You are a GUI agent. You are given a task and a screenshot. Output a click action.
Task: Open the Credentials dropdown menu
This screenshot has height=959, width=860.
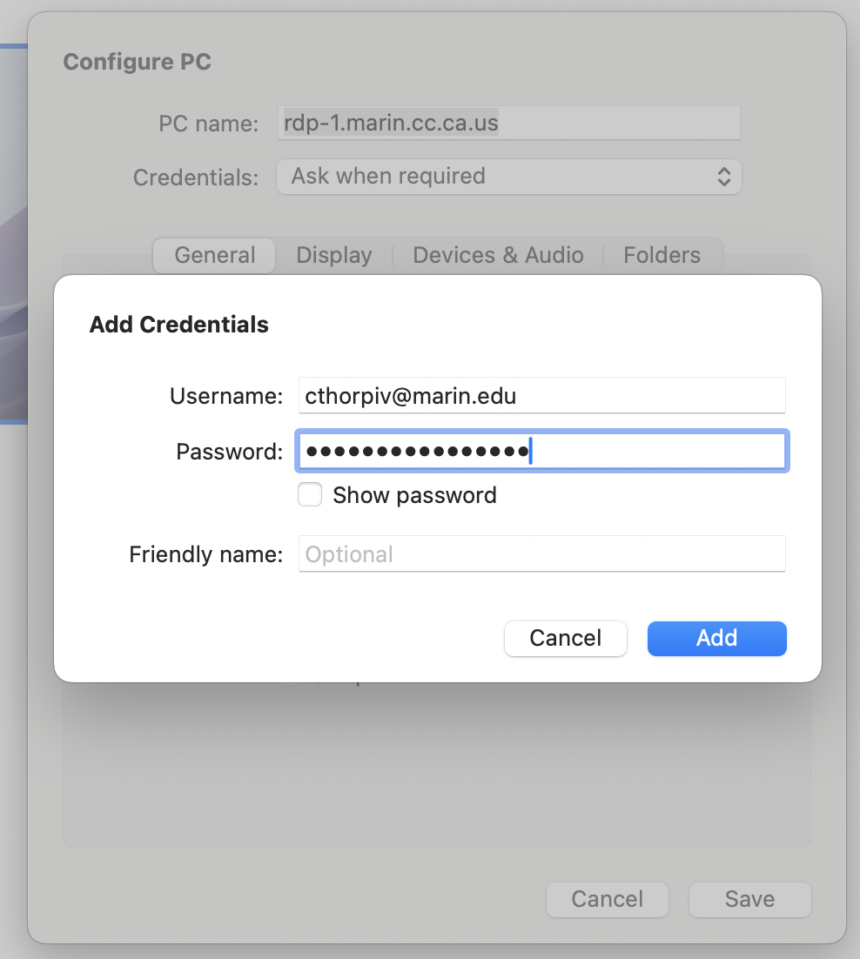[x=508, y=177]
